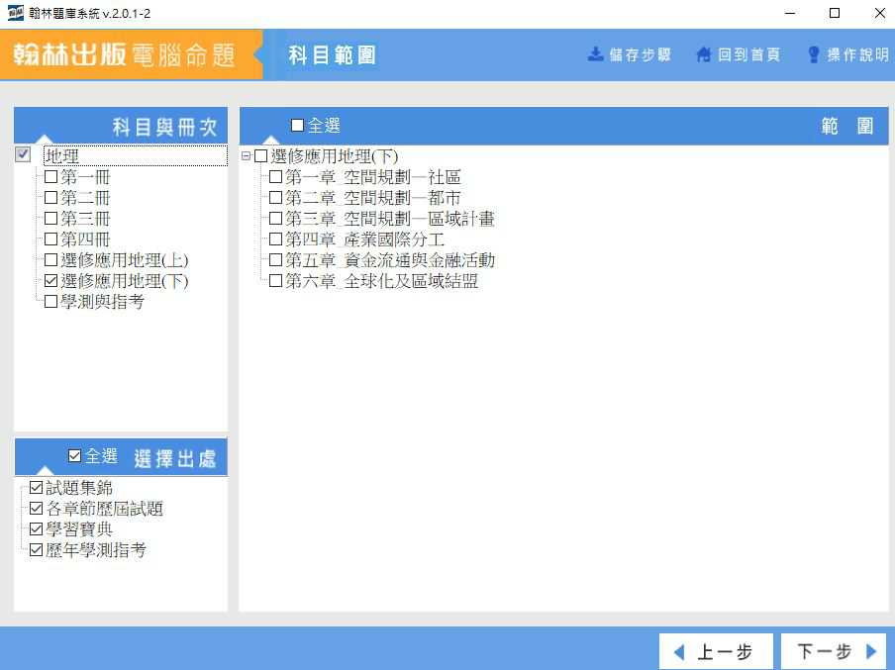The width and height of the screenshot is (895, 670).
Task: Select the 第四冊 text label
Action: click(85, 239)
